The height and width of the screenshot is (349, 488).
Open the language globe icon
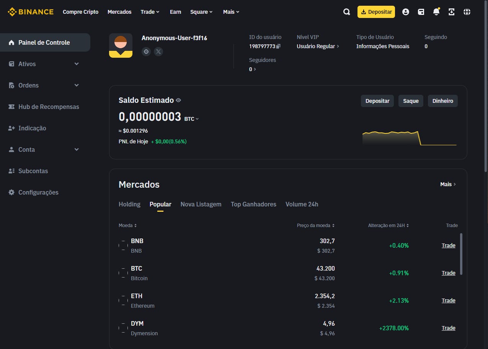pyautogui.click(x=467, y=12)
